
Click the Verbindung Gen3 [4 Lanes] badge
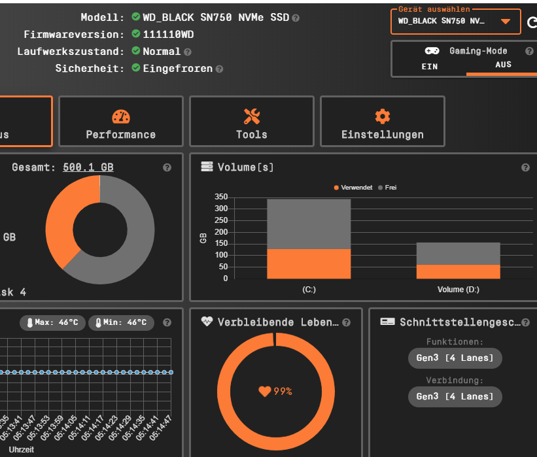[455, 397]
